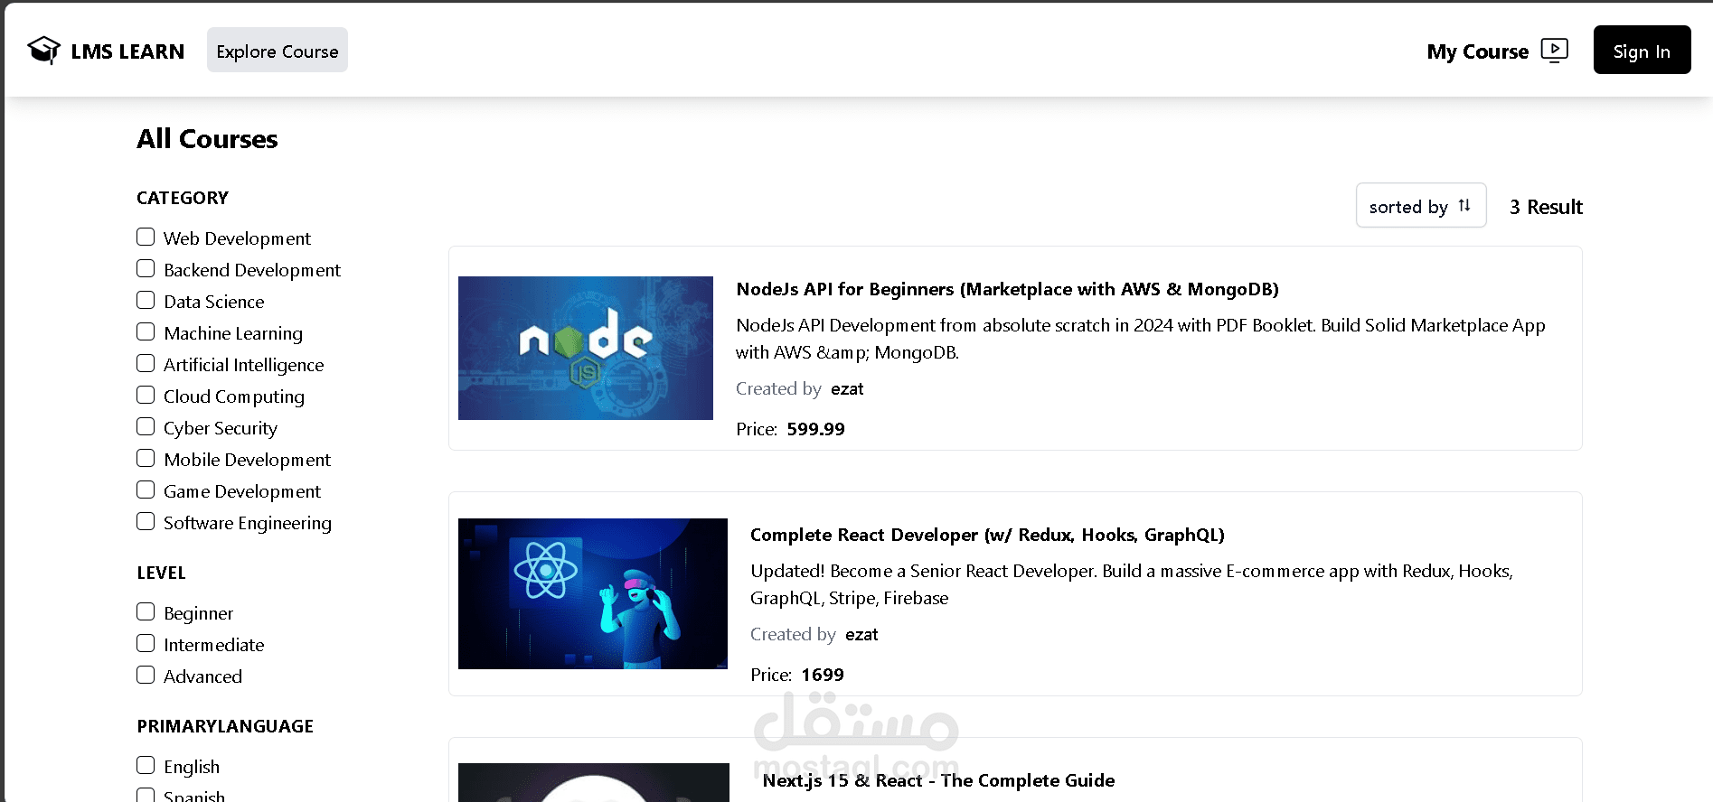Click the PRIMARYLANGUAGE filter heading
1713x802 pixels.
tap(225, 726)
